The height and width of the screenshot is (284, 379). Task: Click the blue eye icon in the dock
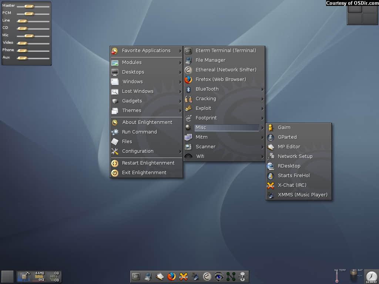(x=219, y=276)
